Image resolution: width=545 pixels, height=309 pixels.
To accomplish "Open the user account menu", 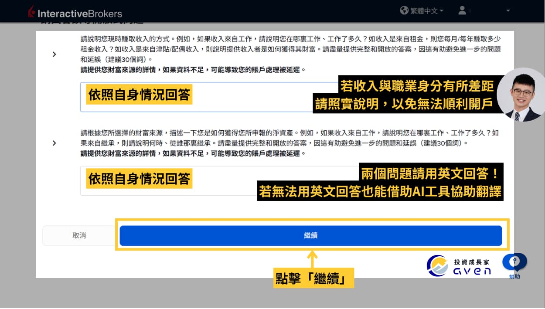I will pyautogui.click(x=462, y=10).
